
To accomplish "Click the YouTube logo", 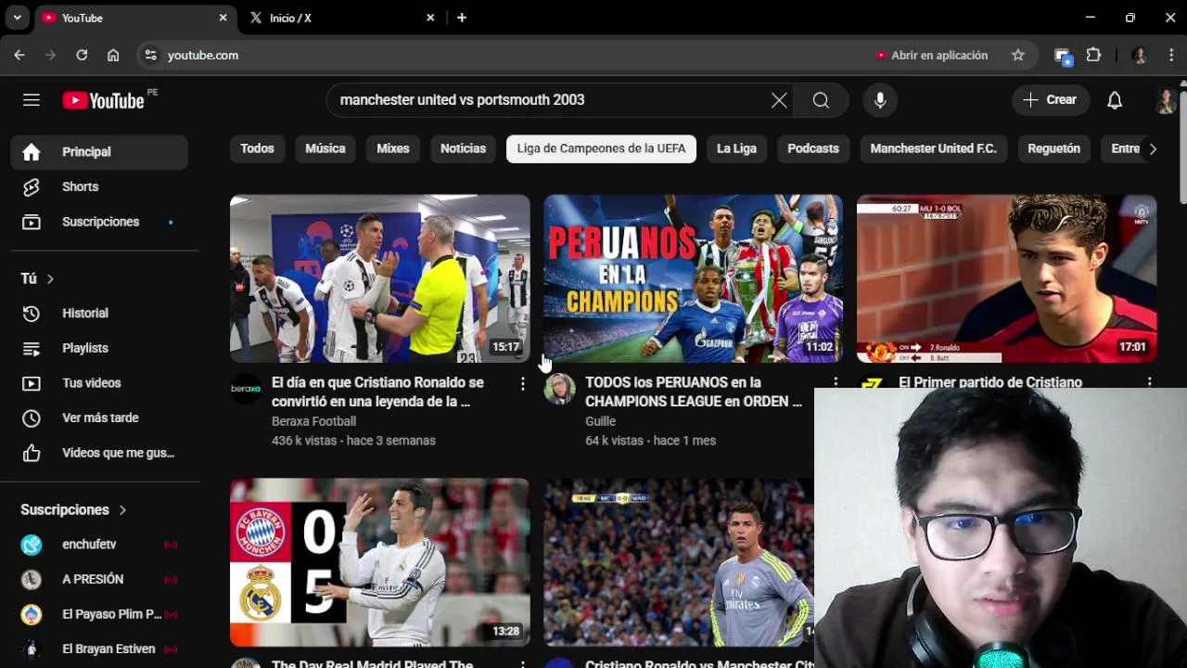I will 103,100.
